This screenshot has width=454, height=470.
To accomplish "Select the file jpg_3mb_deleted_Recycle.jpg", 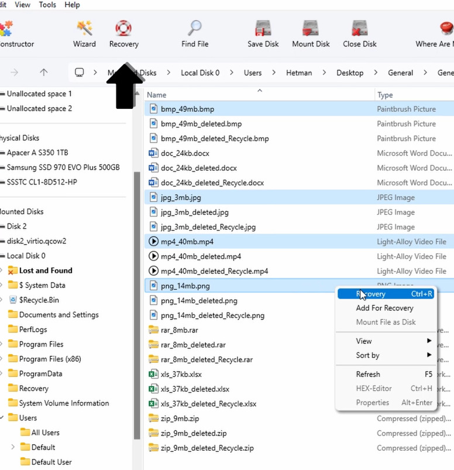I will (x=208, y=227).
